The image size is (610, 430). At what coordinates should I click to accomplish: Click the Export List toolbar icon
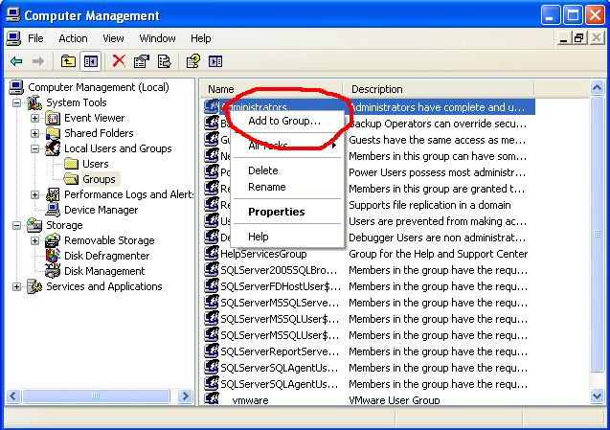tap(164, 61)
